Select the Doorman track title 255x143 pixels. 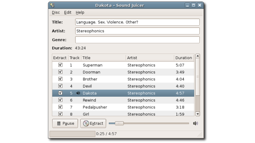pyautogui.click(x=92, y=72)
